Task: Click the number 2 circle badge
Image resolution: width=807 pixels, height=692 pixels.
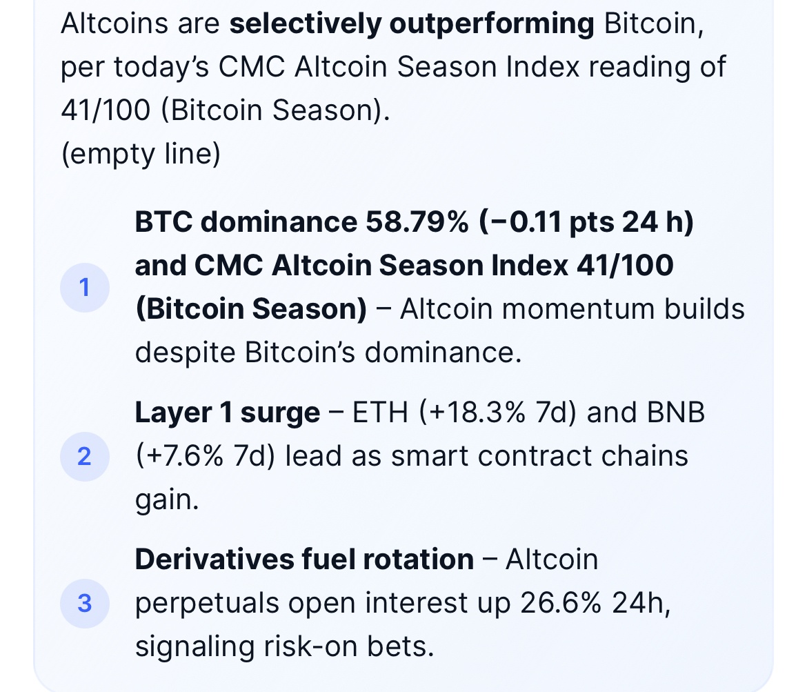Action: [x=84, y=456]
